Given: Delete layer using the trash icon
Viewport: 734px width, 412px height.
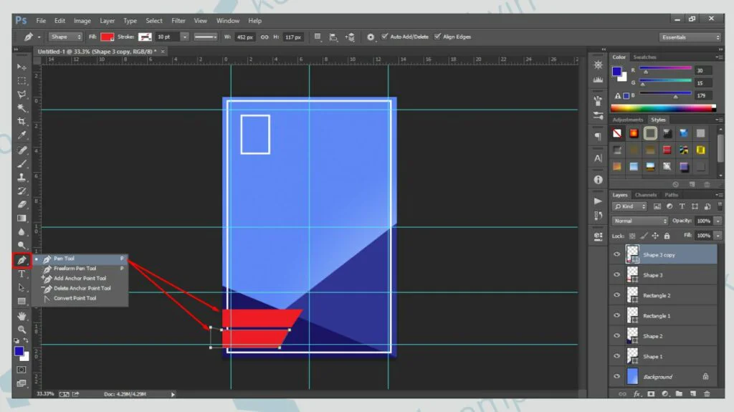Looking at the screenshot, I should (707, 393).
